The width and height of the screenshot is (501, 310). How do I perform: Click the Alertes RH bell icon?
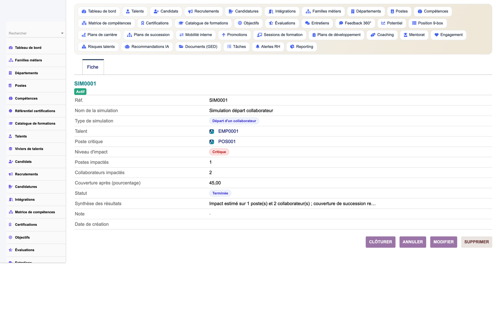coord(258,47)
